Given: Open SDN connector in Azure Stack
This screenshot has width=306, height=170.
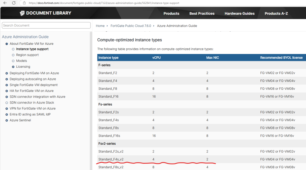Looking at the screenshot, I should tap(32, 103).
